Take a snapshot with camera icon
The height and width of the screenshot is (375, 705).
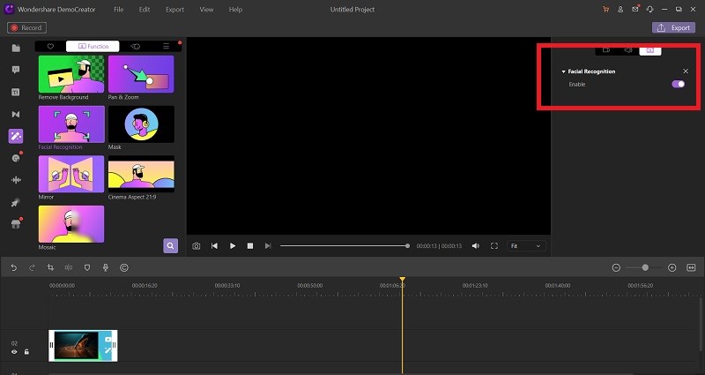(196, 246)
